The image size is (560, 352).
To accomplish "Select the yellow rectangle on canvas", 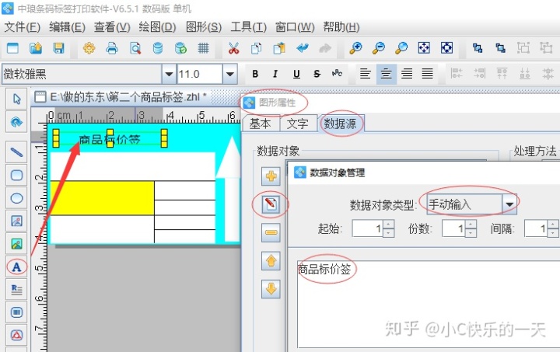I will (102, 198).
